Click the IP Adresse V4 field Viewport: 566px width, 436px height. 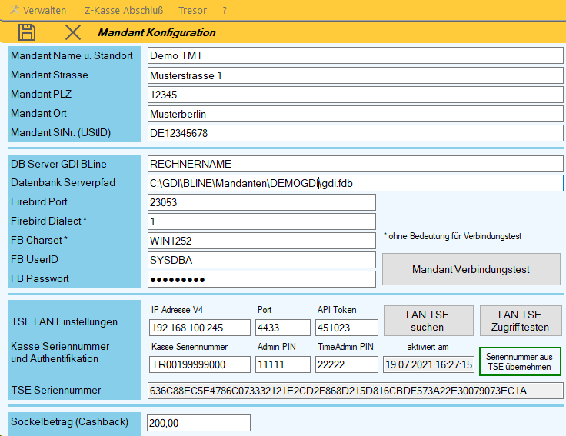[x=200, y=328]
